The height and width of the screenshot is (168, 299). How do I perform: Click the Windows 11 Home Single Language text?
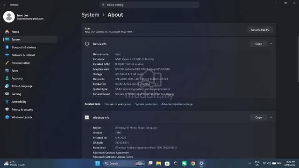[x=136, y=128]
